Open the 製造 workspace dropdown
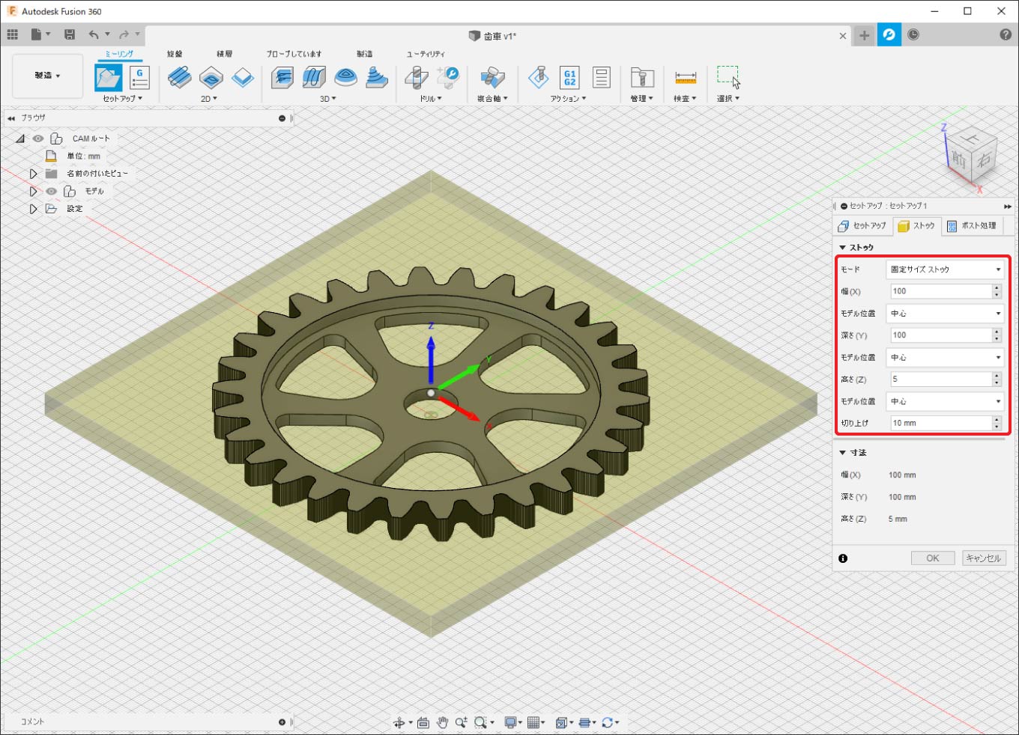Image resolution: width=1019 pixels, height=735 pixels. coord(47,76)
